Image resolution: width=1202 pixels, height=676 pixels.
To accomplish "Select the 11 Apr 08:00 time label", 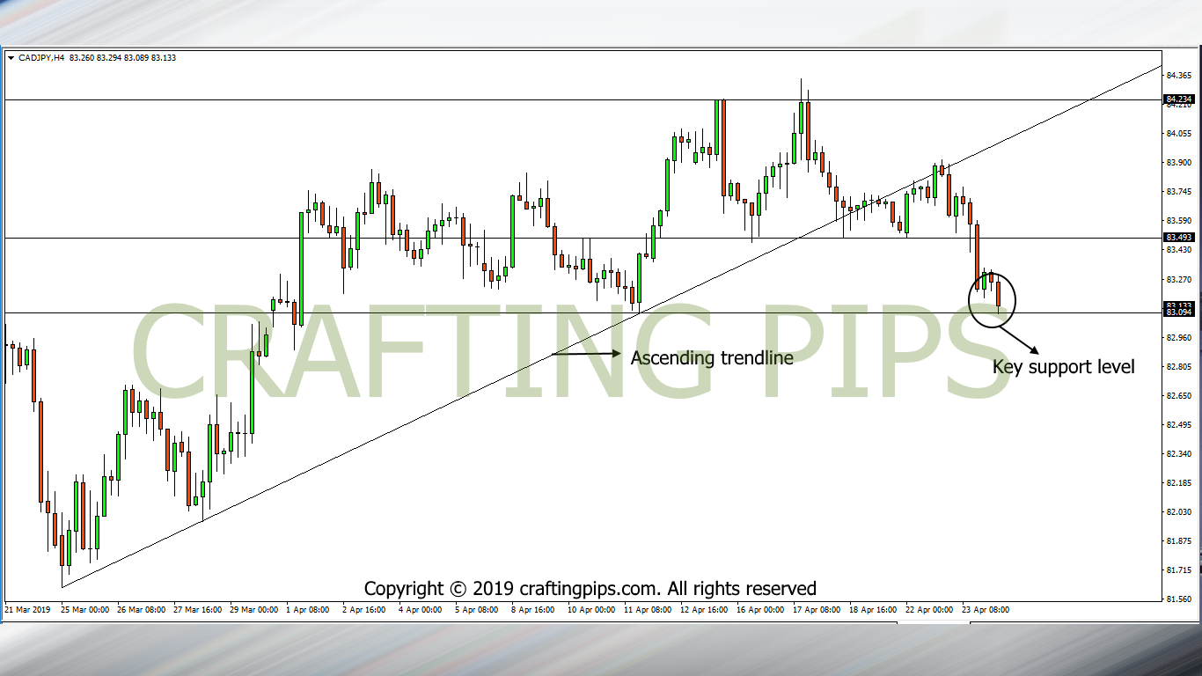I will coord(648,609).
